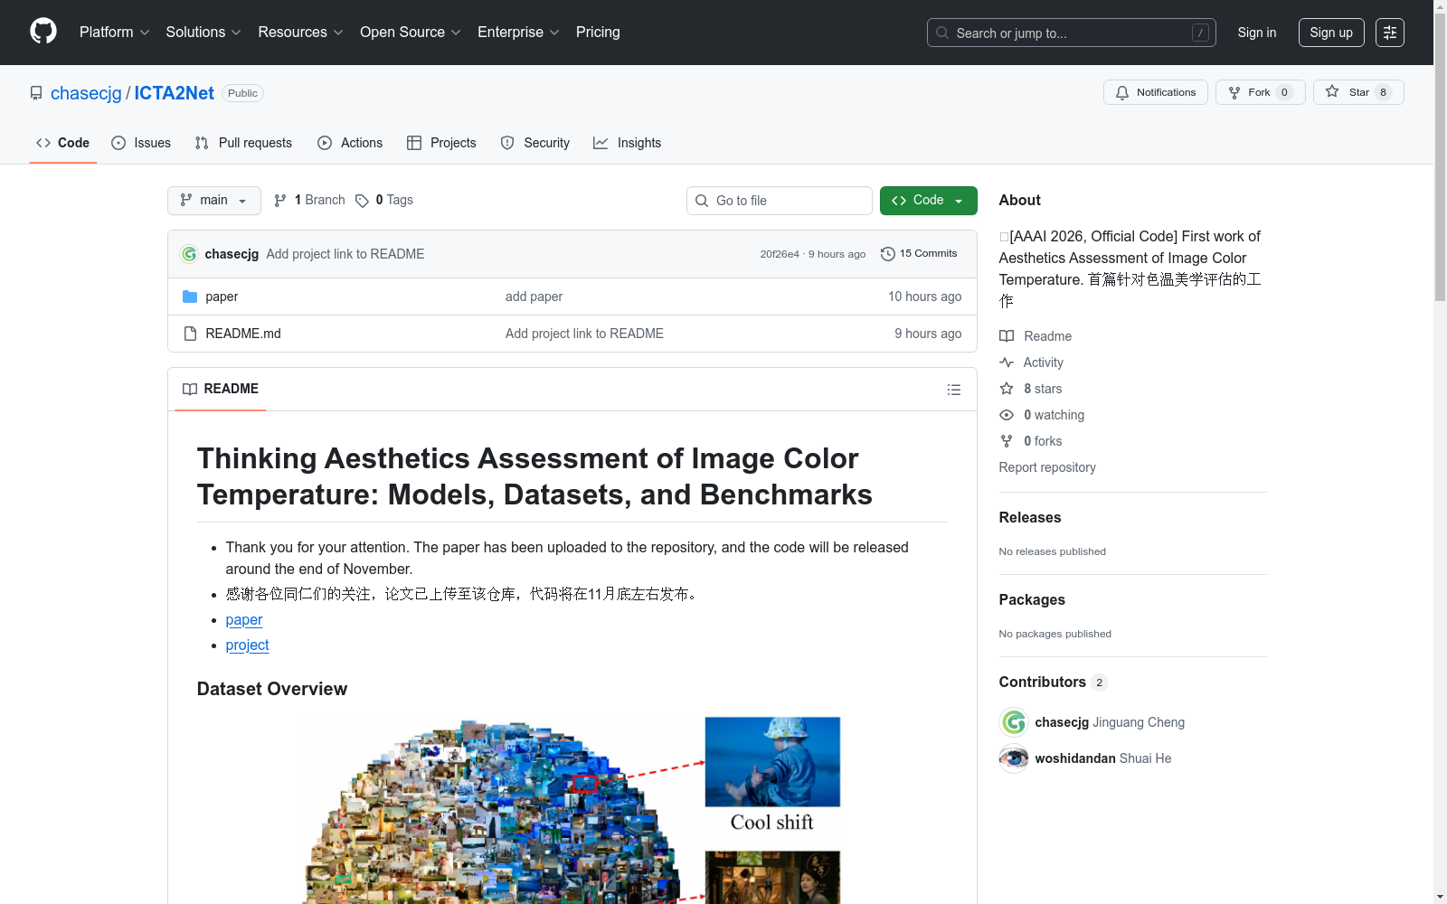Open the chasecjg owner profile link
This screenshot has height=904, width=1447.
pos(86,93)
